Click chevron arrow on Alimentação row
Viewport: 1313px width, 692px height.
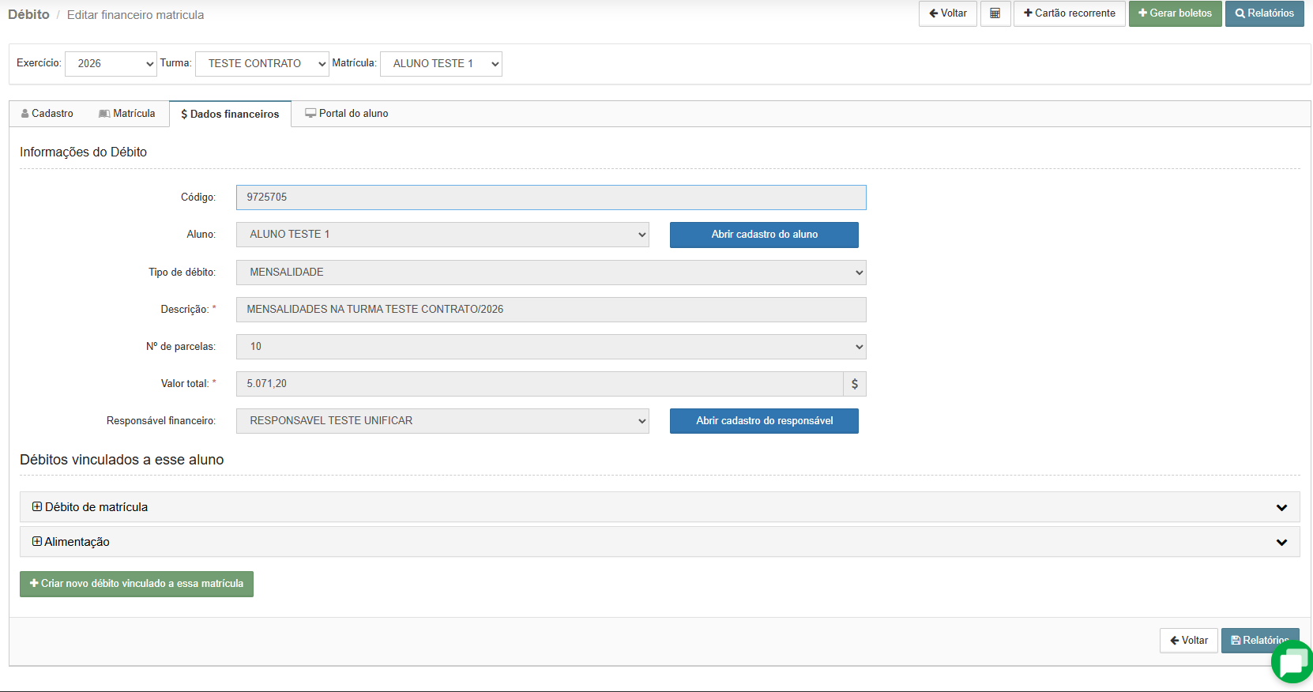point(1281,542)
